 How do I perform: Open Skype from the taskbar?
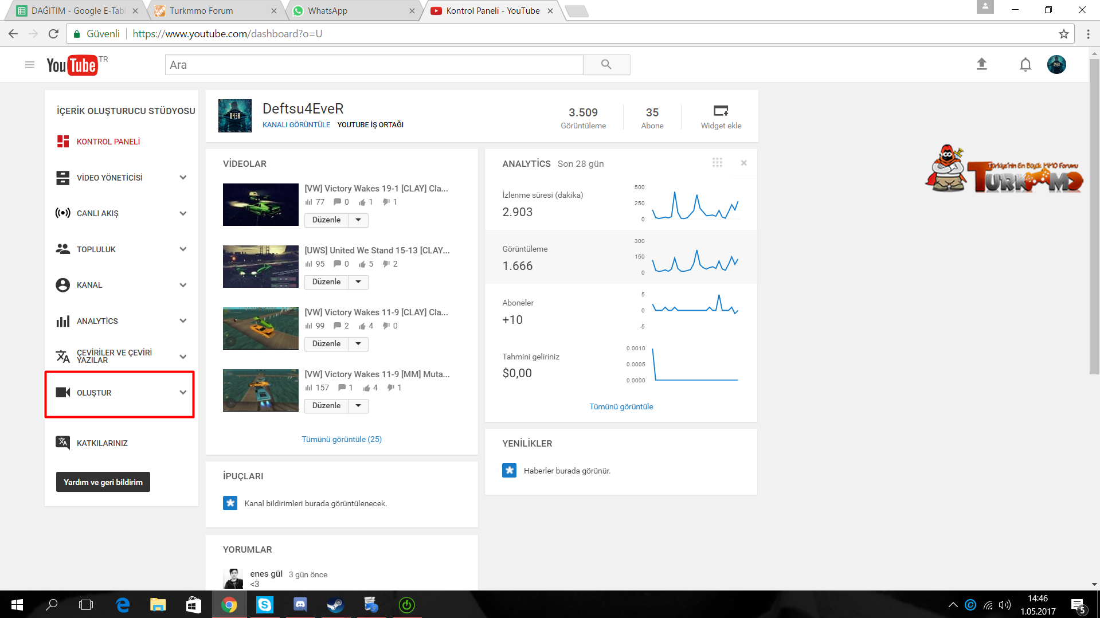264,605
